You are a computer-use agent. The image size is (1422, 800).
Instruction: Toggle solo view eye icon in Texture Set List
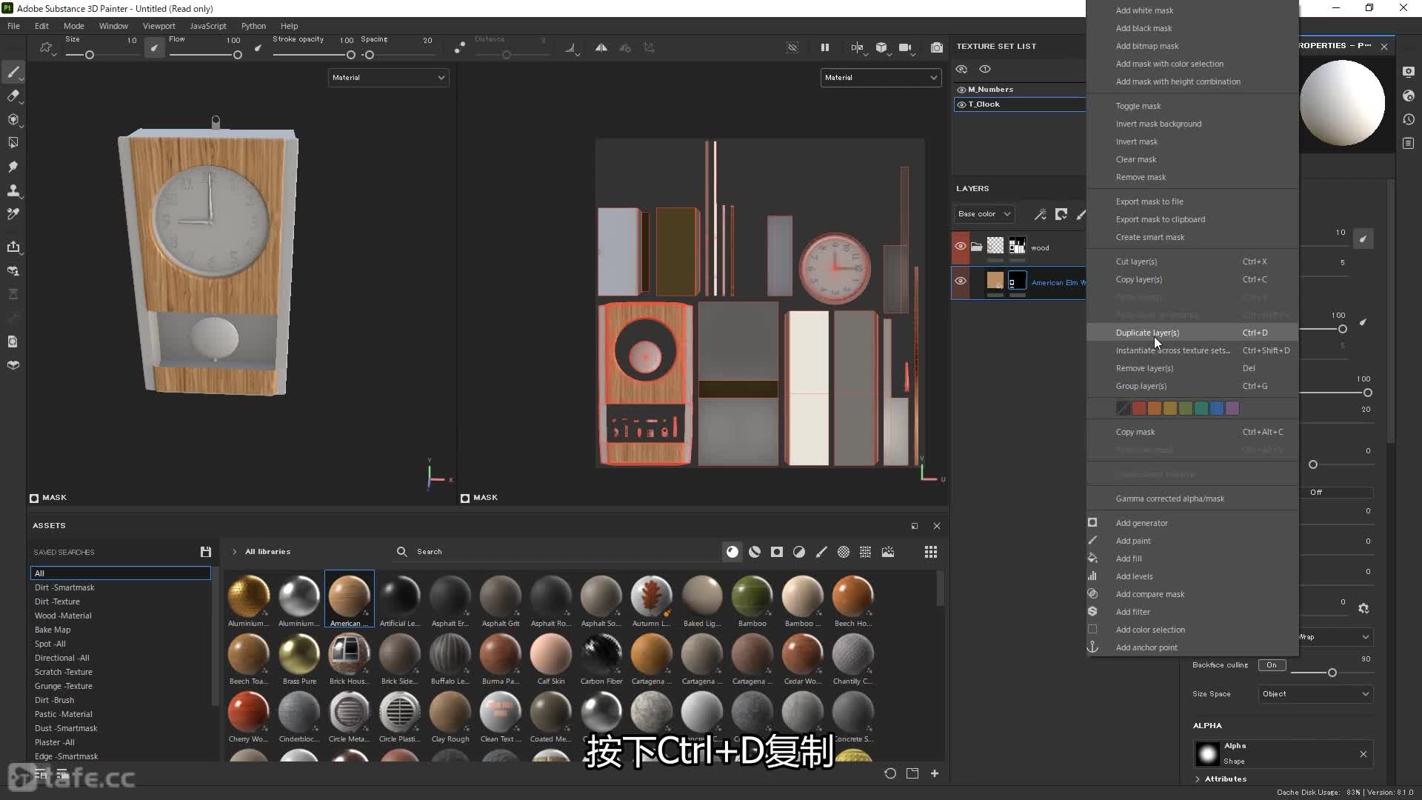tap(985, 69)
